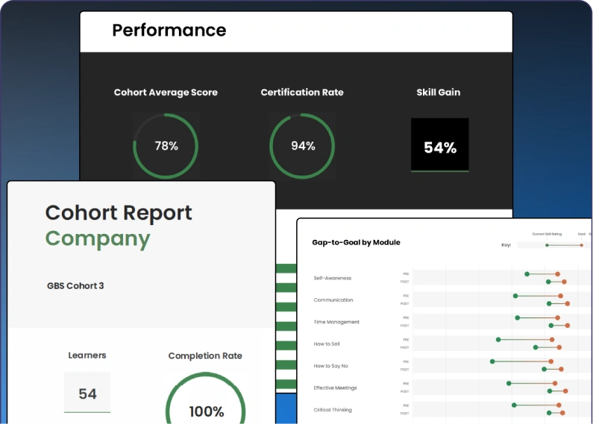This screenshot has height=424, width=593.
Task: Click the Learners count 54 box
Action: click(x=87, y=393)
